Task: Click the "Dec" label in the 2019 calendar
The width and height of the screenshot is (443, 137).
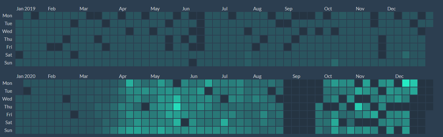Action: point(392,9)
